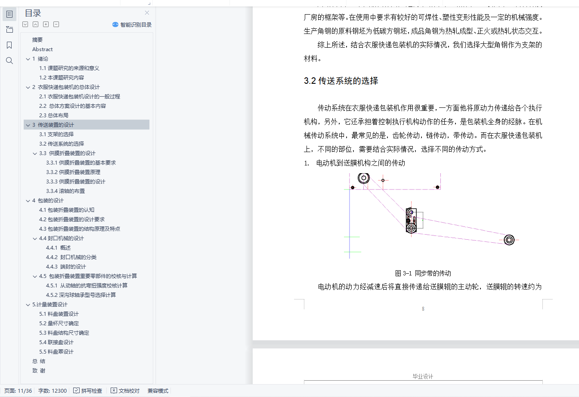Open "4.1 包装折叠装置的认知"
Screen dimensions: 579x397
[67, 210]
